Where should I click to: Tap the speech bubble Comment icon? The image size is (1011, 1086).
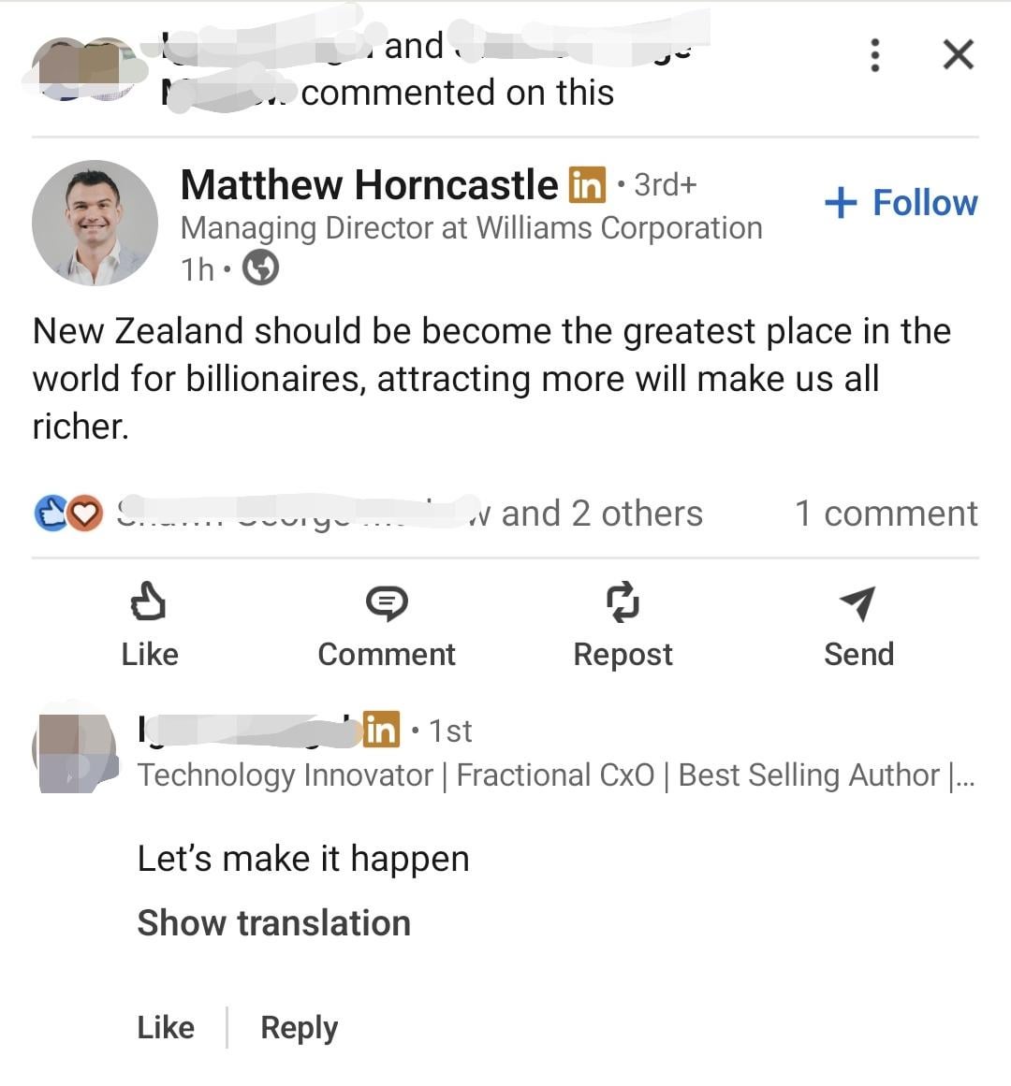(386, 603)
